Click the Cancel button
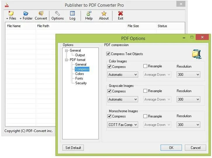The width and height of the screenshot is (212, 158). click(196, 148)
